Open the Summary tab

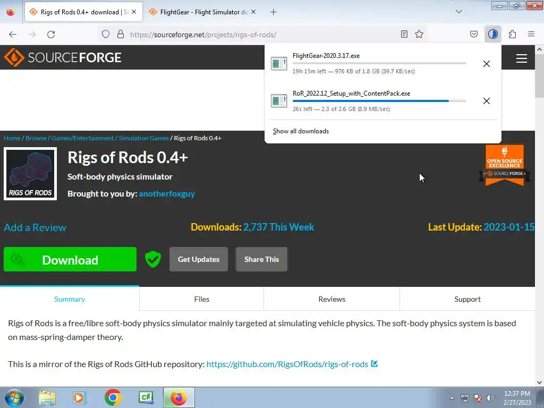click(x=70, y=299)
